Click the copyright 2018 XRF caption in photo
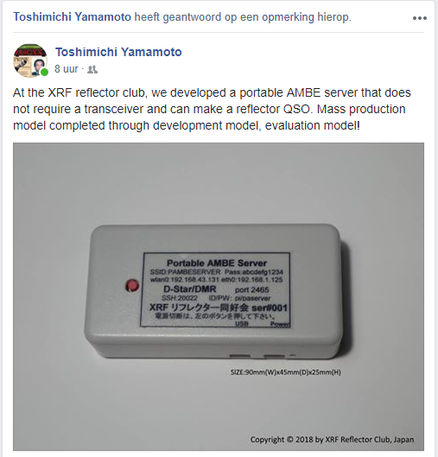 pyautogui.click(x=332, y=439)
